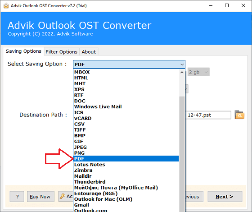Click the Activate key button

pos(66,197)
